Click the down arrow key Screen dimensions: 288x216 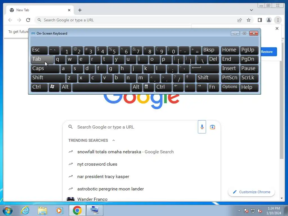190,87
